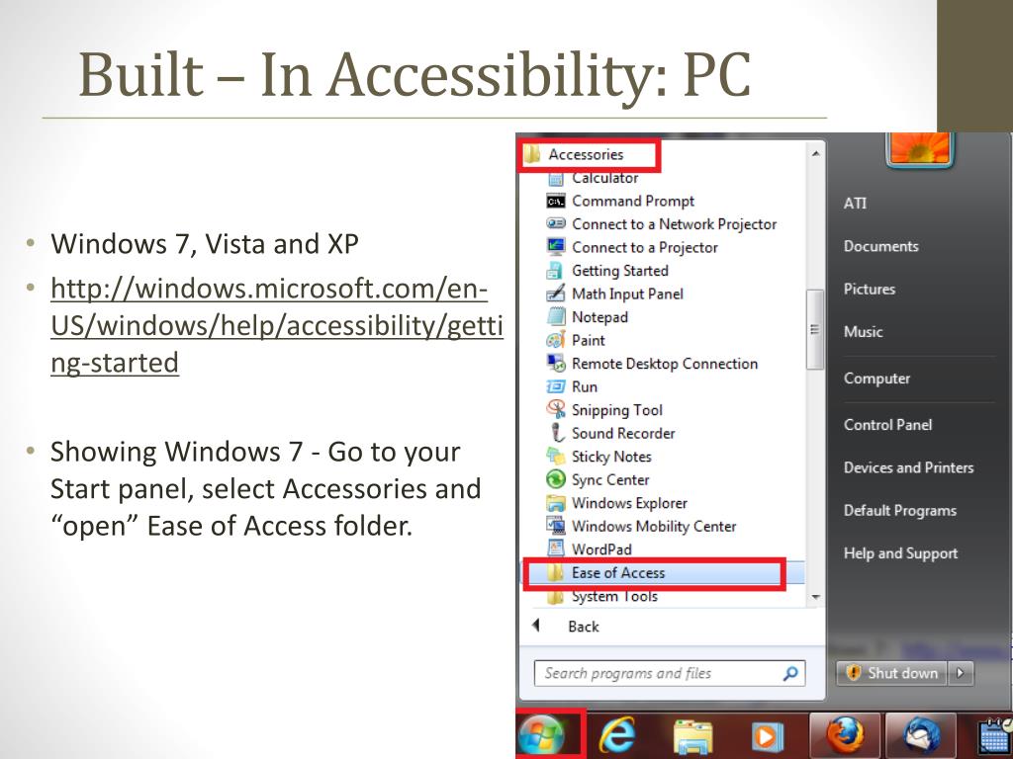This screenshot has width=1013, height=759.
Task: Open Thunderbird mail from the taskbar
Action: [x=921, y=735]
